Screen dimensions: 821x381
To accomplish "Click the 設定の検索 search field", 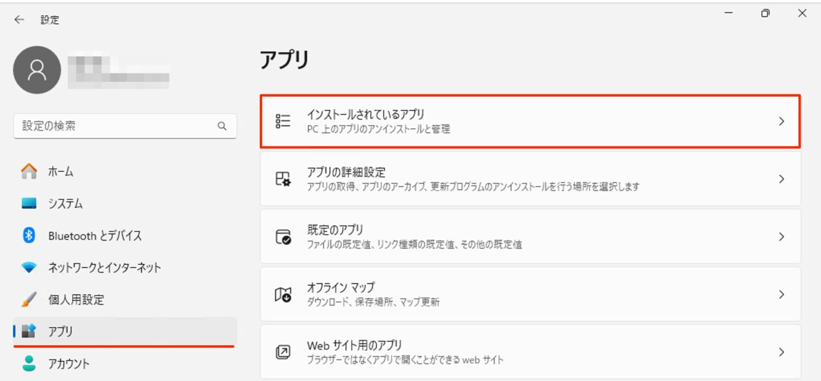I will 115,126.
